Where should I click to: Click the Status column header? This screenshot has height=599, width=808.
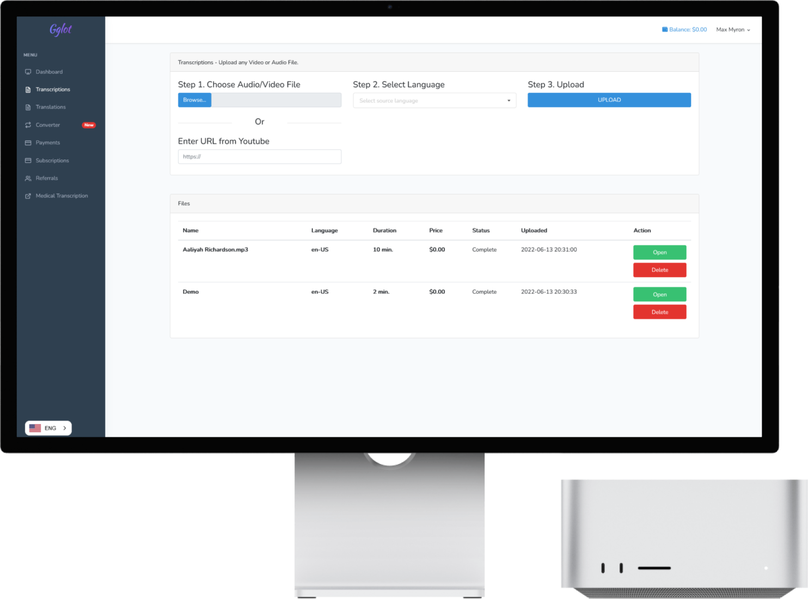point(481,231)
